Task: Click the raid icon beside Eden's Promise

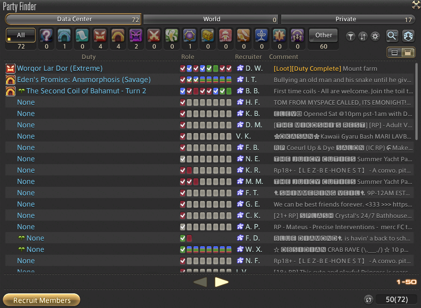Action: click(x=10, y=80)
